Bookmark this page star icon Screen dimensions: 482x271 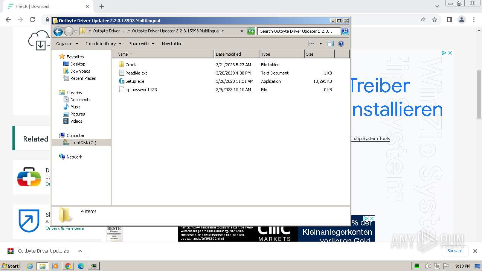coord(435,20)
